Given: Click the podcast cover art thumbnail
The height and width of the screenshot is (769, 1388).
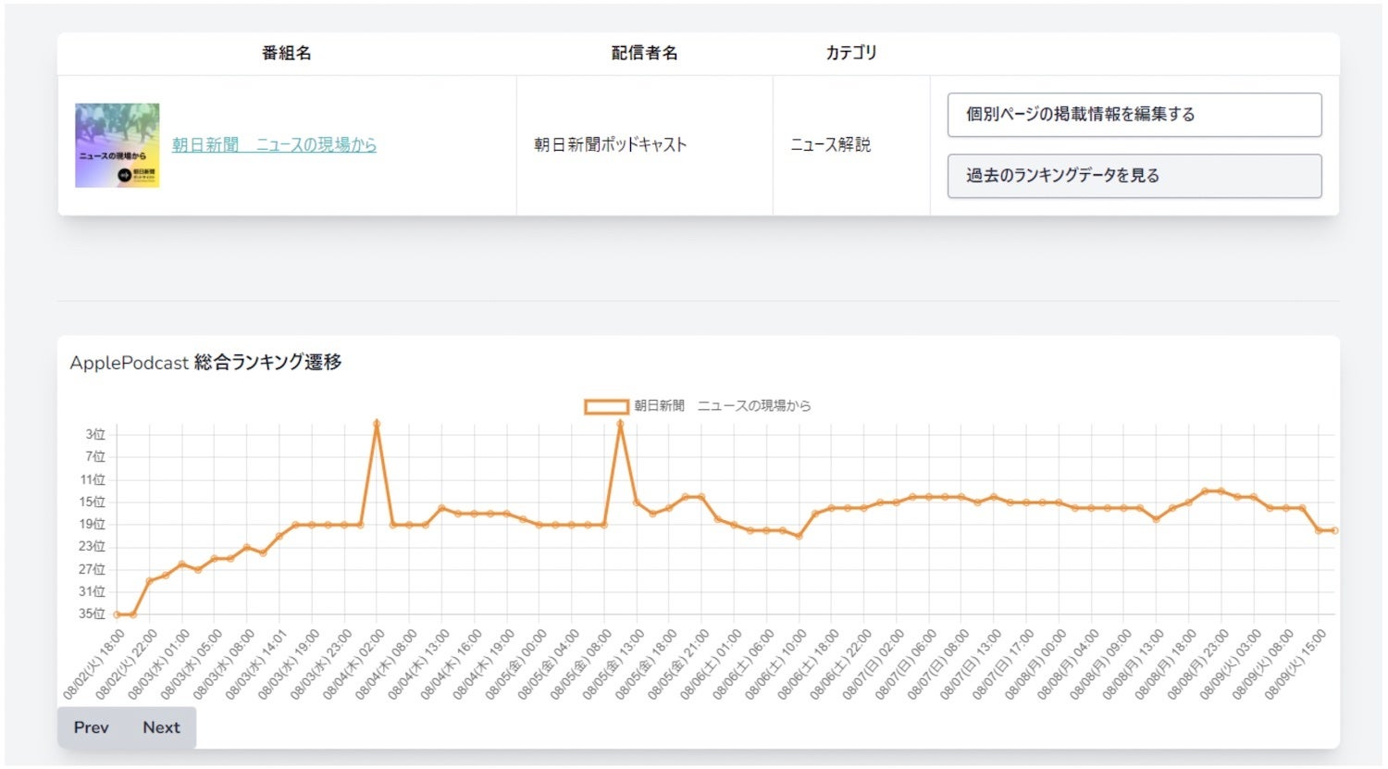Looking at the screenshot, I should tap(118, 145).
